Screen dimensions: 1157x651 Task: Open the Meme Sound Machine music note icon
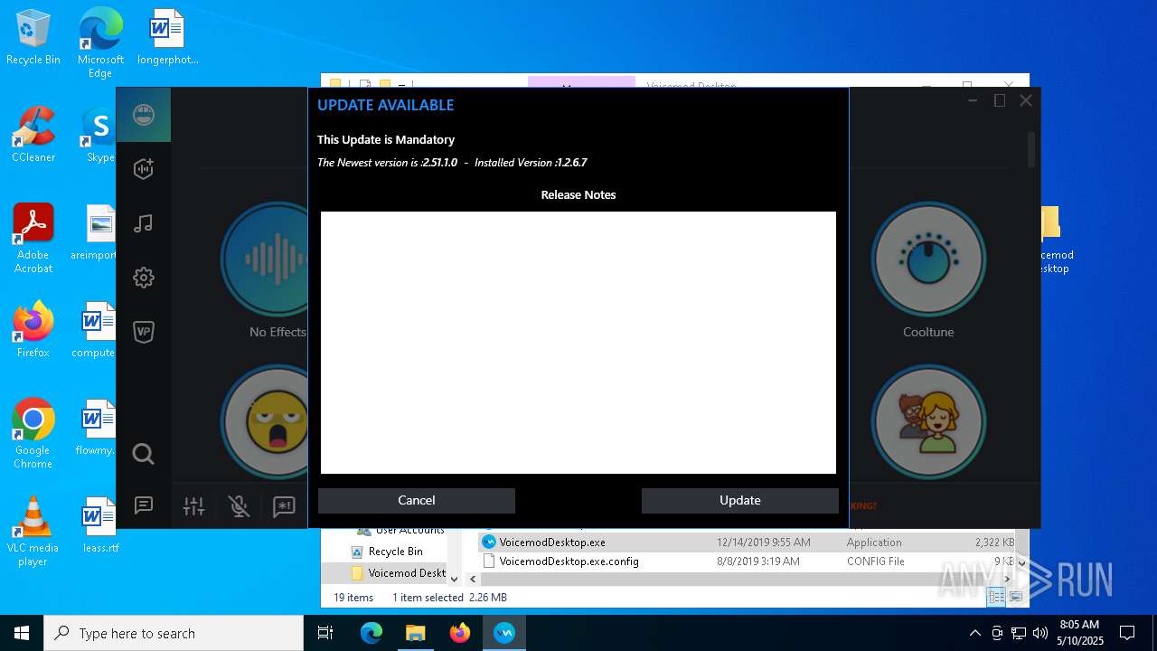[144, 223]
